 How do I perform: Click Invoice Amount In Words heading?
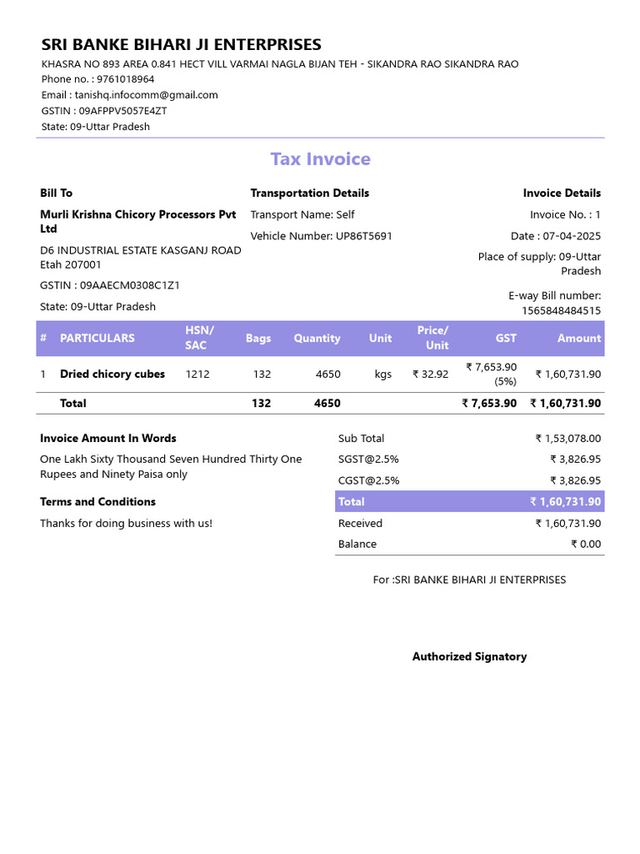(107, 438)
